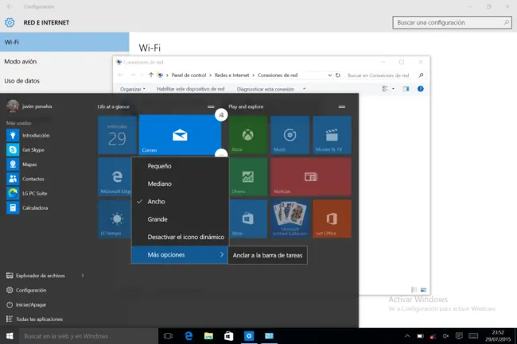Image resolution: width=517 pixels, height=344 pixels.
Task: Click Redes e Internet breadcrumb
Action: click(231, 75)
